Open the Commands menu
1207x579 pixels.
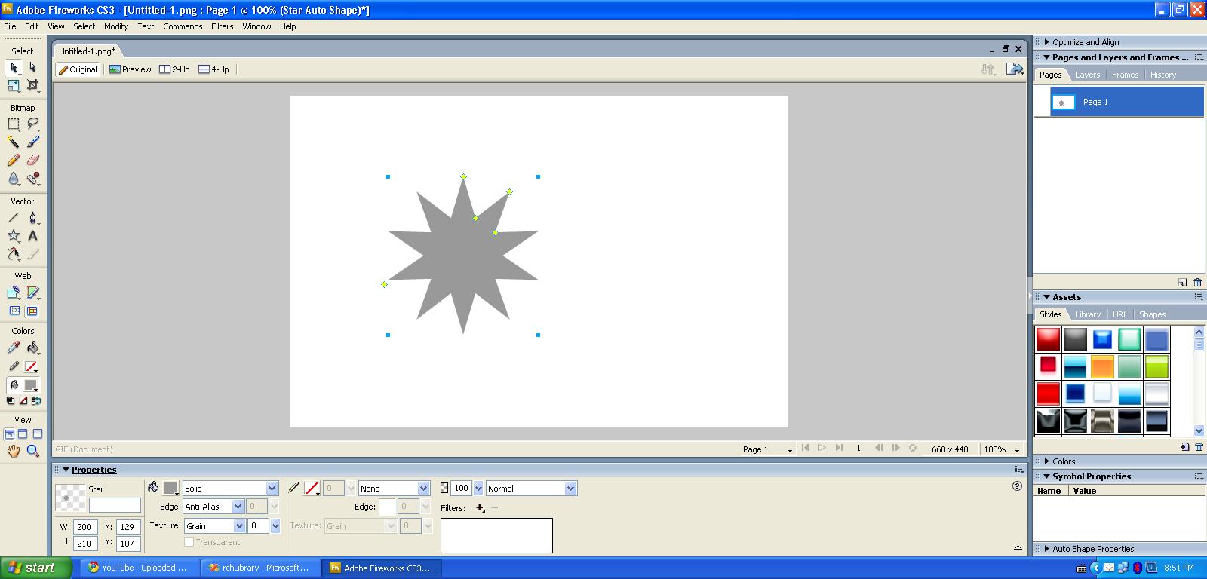pos(183,26)
